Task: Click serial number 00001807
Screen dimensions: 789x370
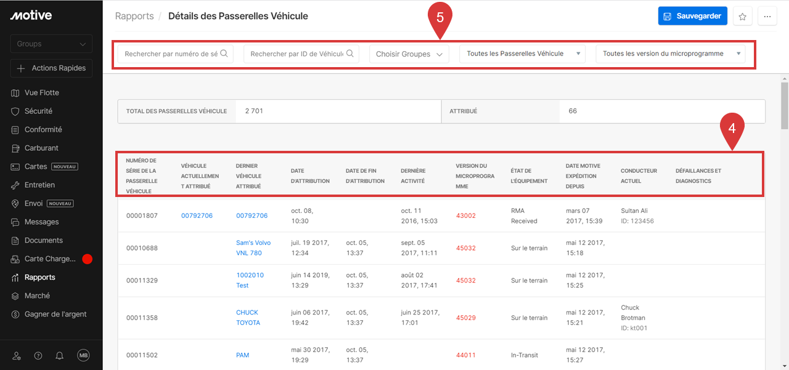Action: [142, 216]
